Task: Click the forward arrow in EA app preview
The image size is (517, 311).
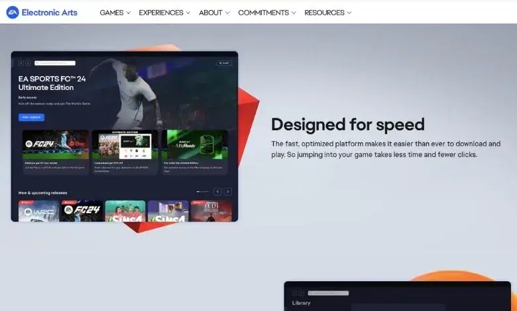Action: click(28, 63)
